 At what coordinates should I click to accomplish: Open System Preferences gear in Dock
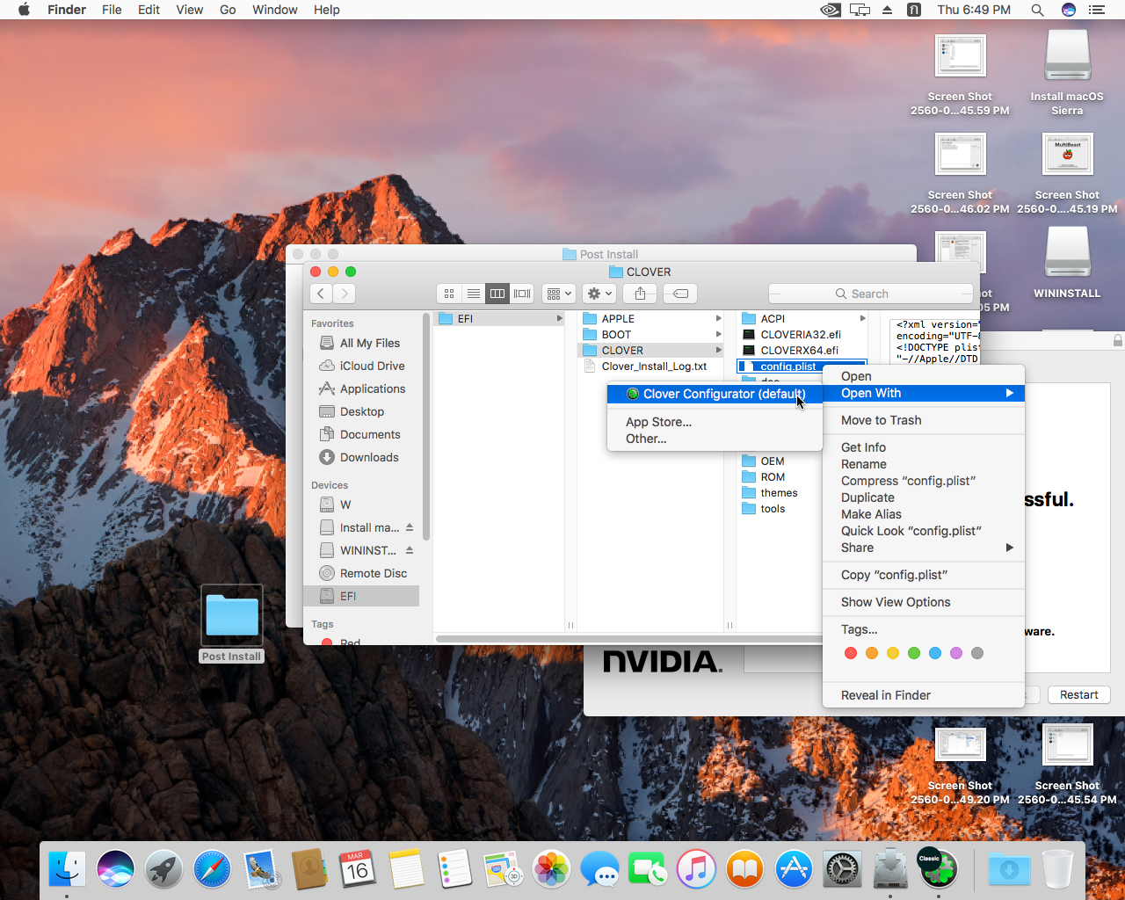point(842,869)
